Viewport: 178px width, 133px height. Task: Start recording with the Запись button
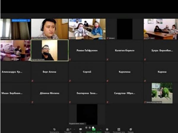tap(107, 129)
